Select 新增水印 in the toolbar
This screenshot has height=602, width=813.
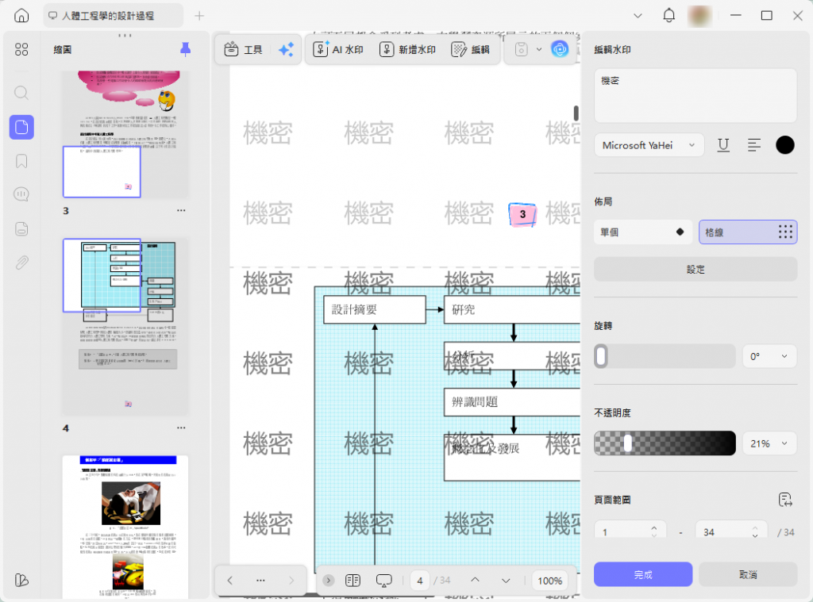tap(407, 50)
